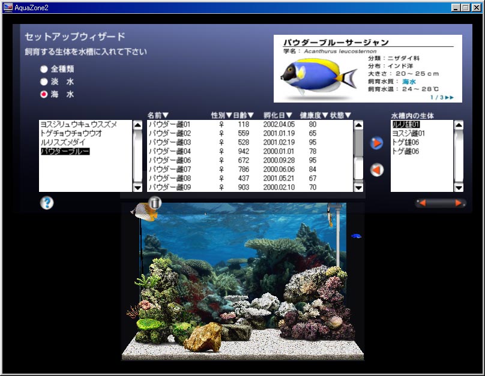Click the aquarium tank preview

point(243,281)
